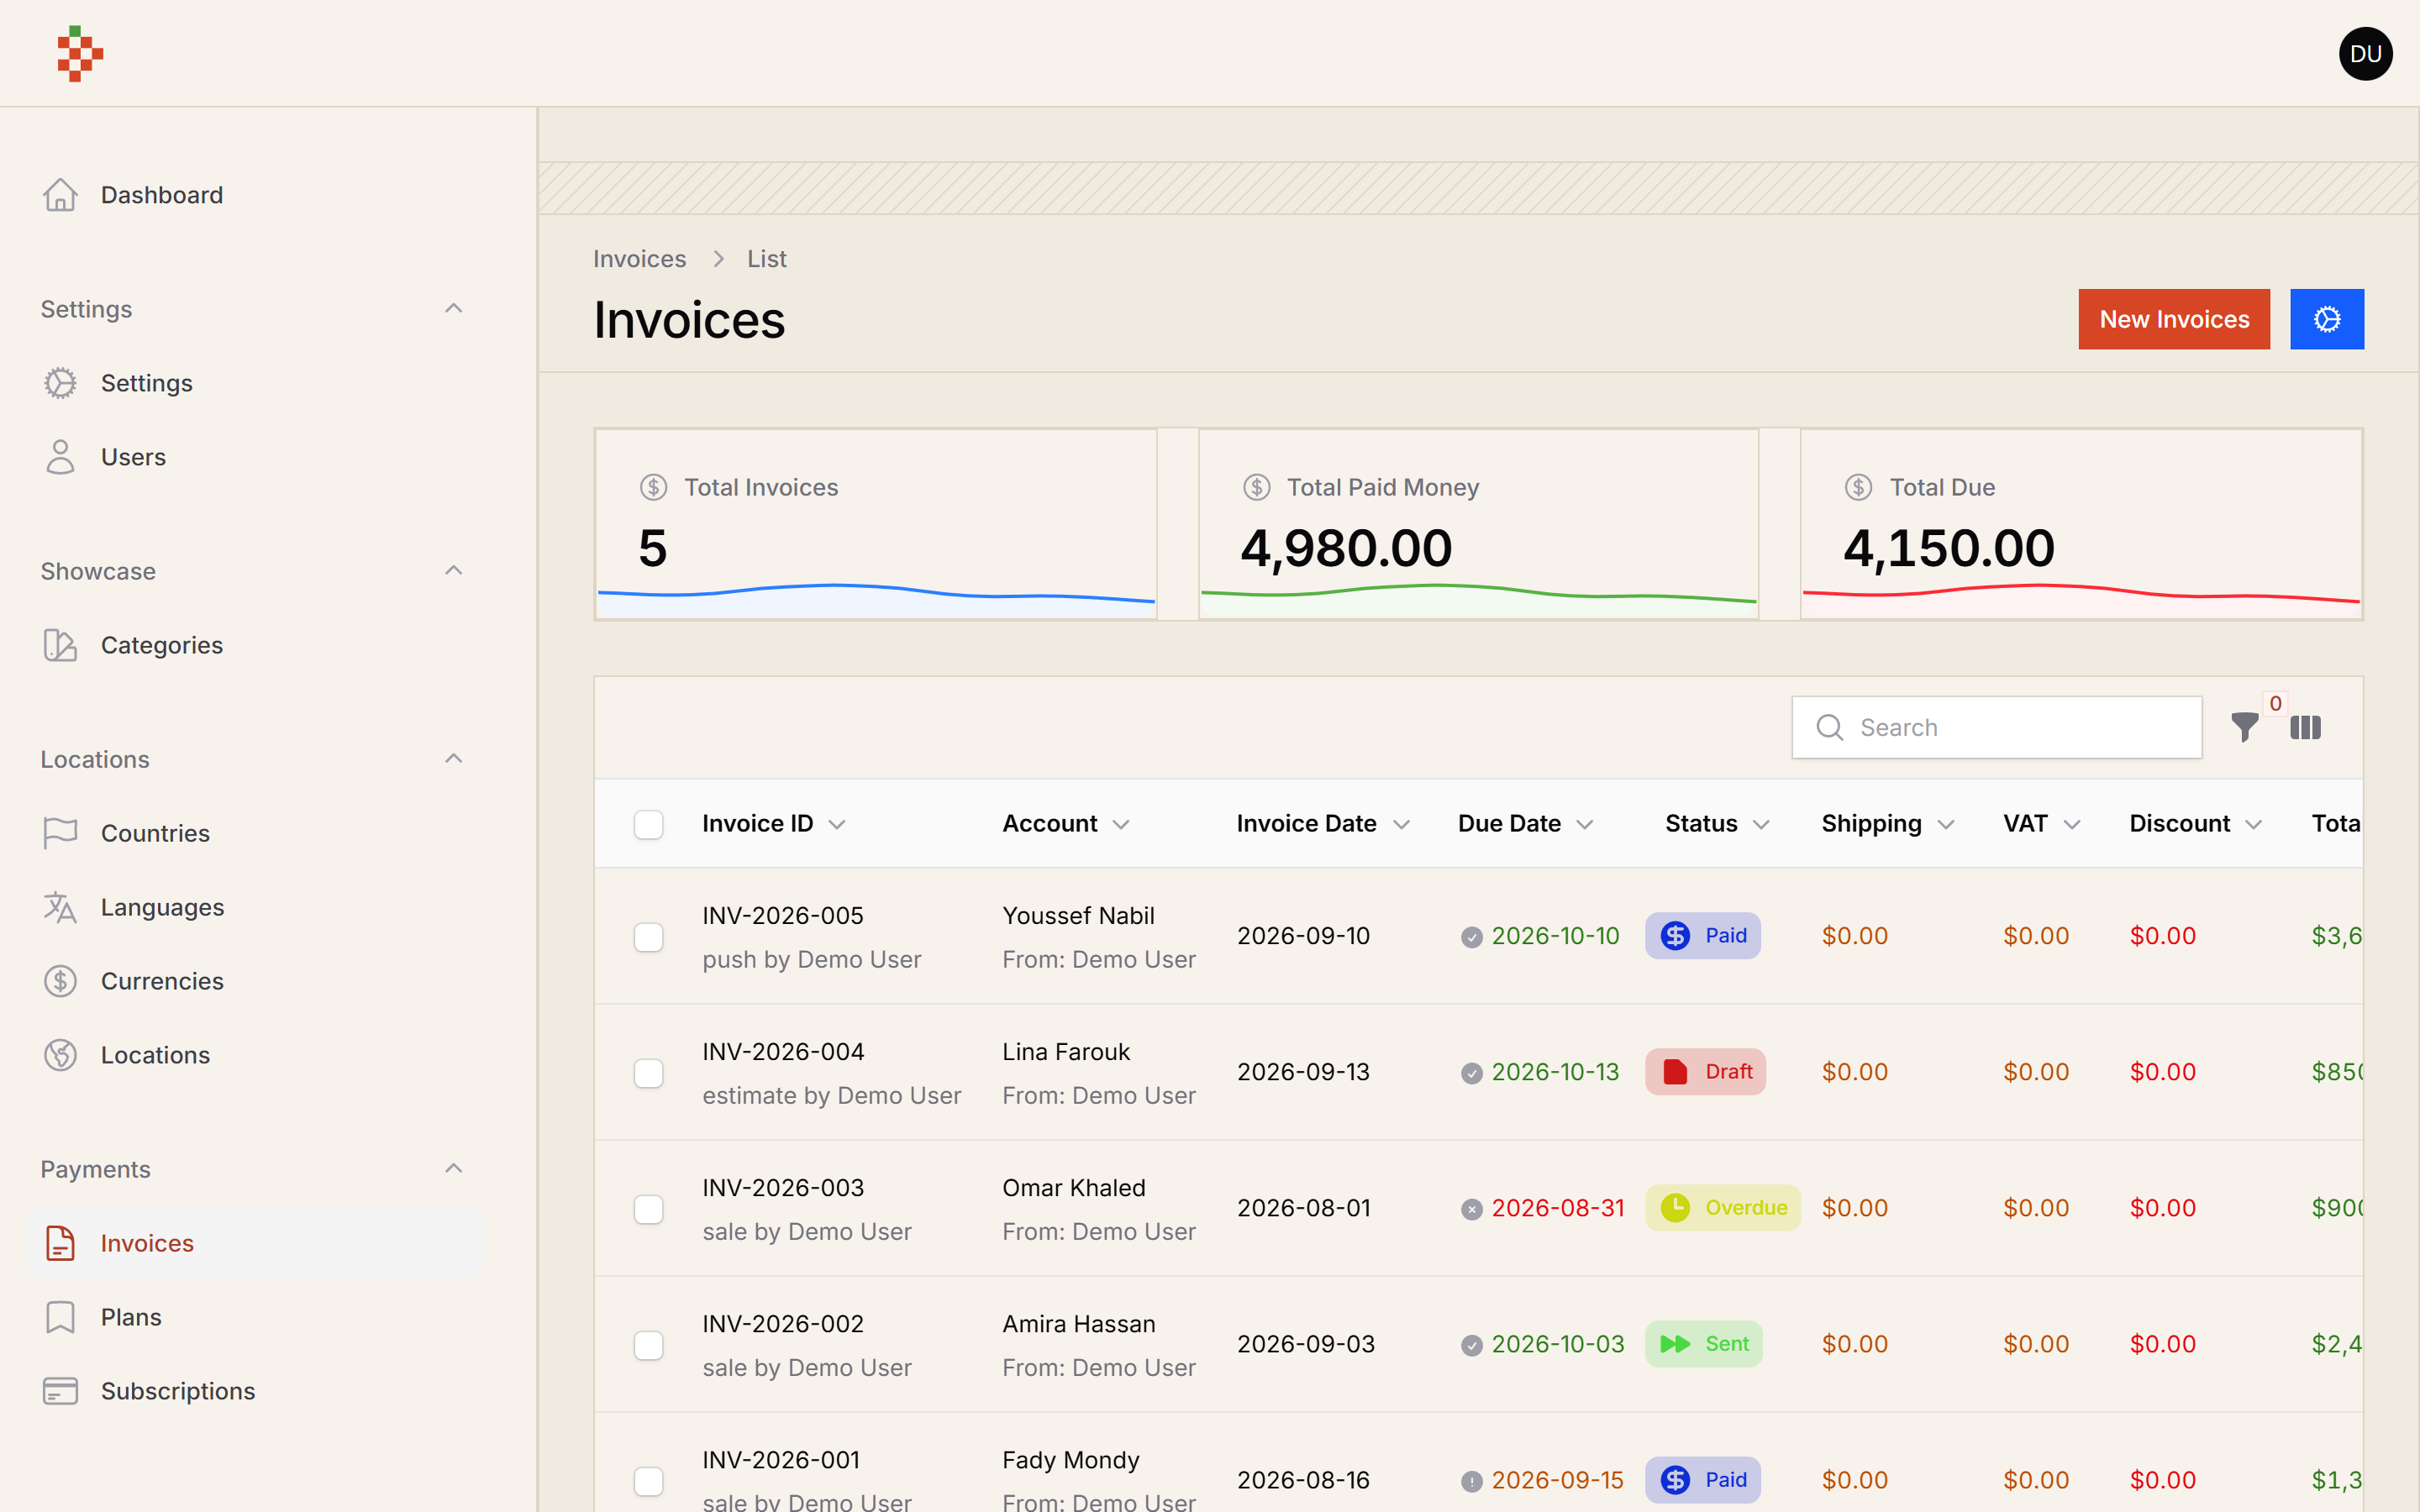Image resolution: width=2420 pixels, height=1512 pixels.
Task: Toggle table columns icon
Action: click(x=2305, y=727)
